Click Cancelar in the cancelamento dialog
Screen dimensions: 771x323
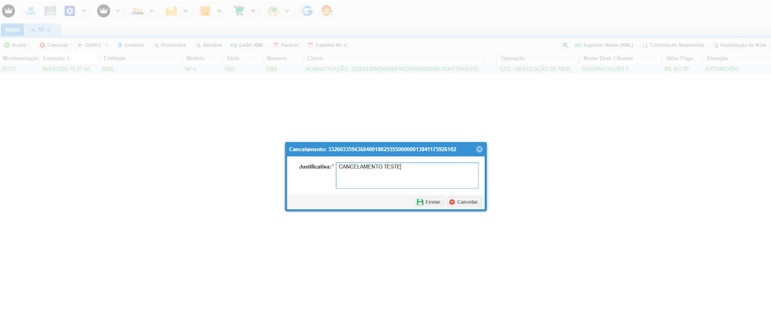(x=464, y=202)
